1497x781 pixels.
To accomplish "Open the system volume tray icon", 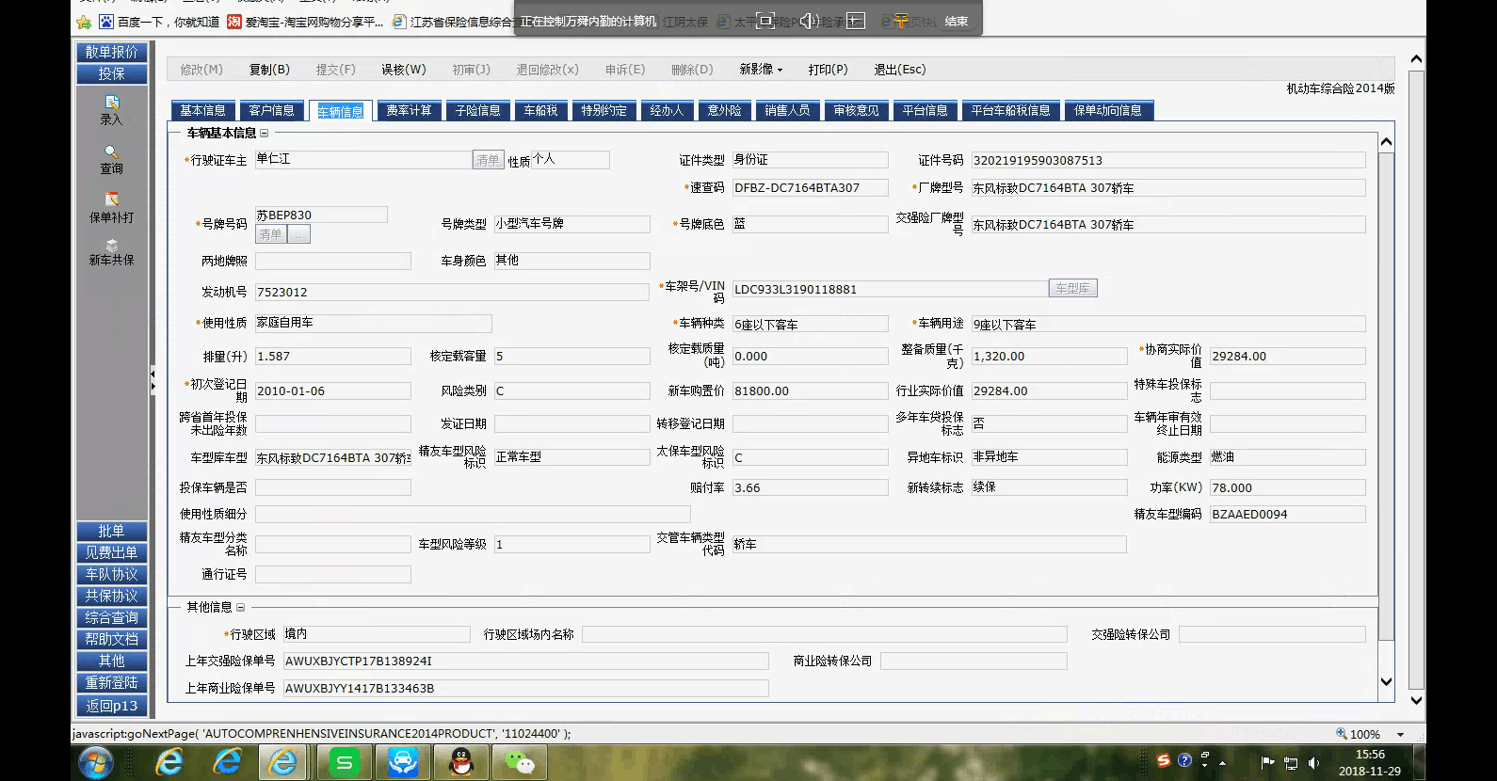I will [1313, 763].
